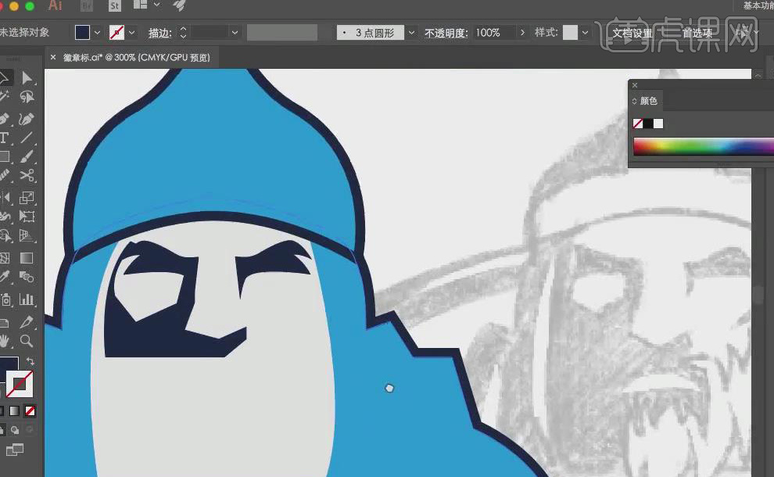The height and width of the screenshot is (477, 774).
Task: Select the Gradient tool
Action: (x=27, y=258)
